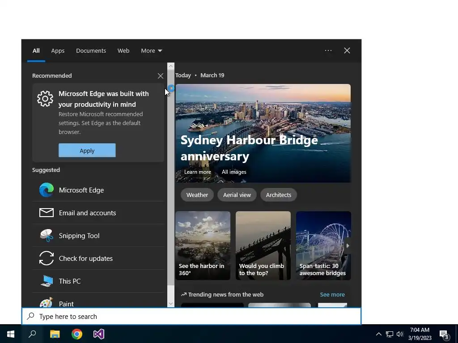Image resolution: width=458 pixels, height=343 pixels.
Task: Click the Architects chip
Action: (278, 195)
